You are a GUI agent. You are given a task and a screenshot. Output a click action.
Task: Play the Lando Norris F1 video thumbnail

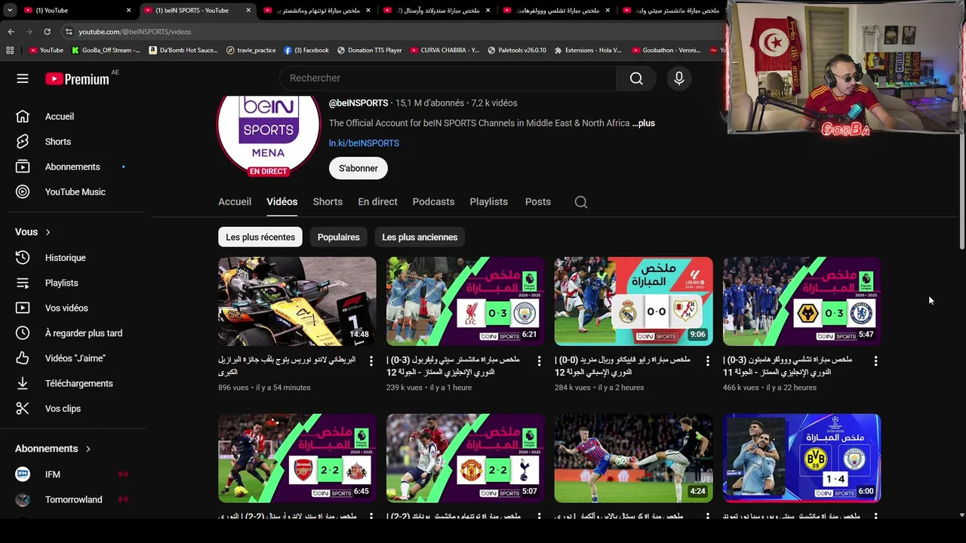coord(297,301)
